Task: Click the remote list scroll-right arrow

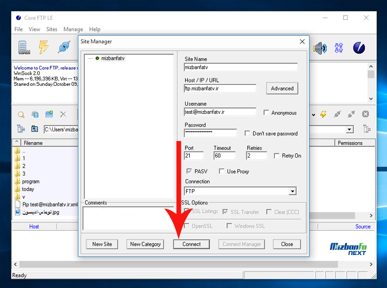Action: (371, 215)
